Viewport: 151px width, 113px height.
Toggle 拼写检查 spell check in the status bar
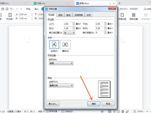coord(53,111)
